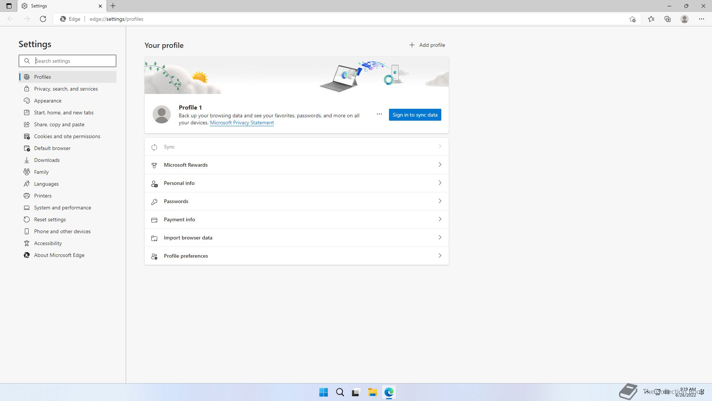
Task: Click the Edge logo in address bar
Action: [63, 19]
